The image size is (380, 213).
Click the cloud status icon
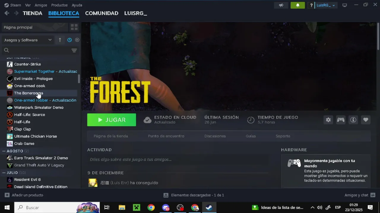coord(148,120)
